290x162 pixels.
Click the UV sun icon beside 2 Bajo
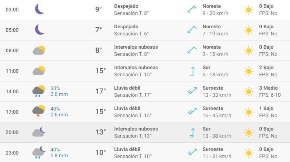pyautogui.click(x=249, y=71)
